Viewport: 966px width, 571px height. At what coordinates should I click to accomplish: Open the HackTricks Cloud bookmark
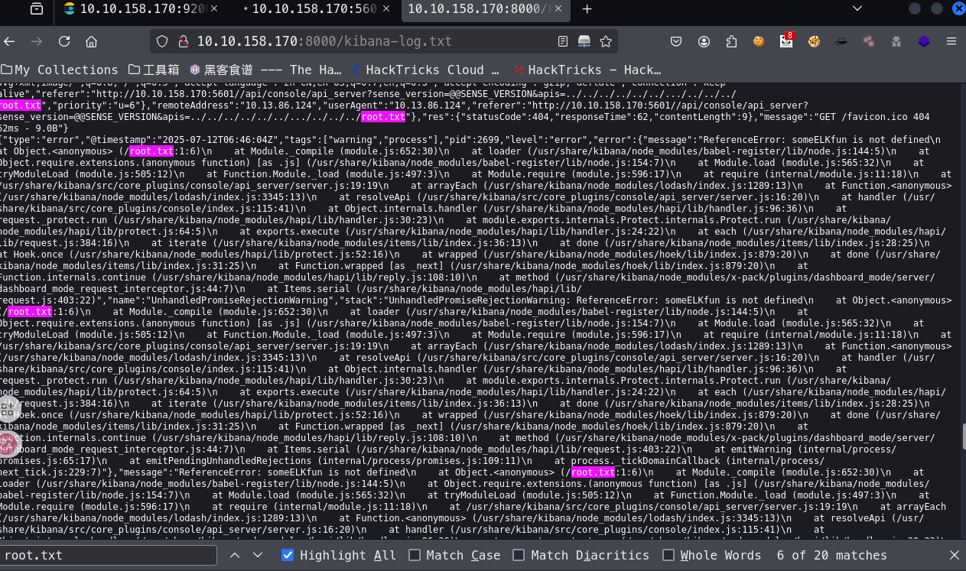(426, 70)
